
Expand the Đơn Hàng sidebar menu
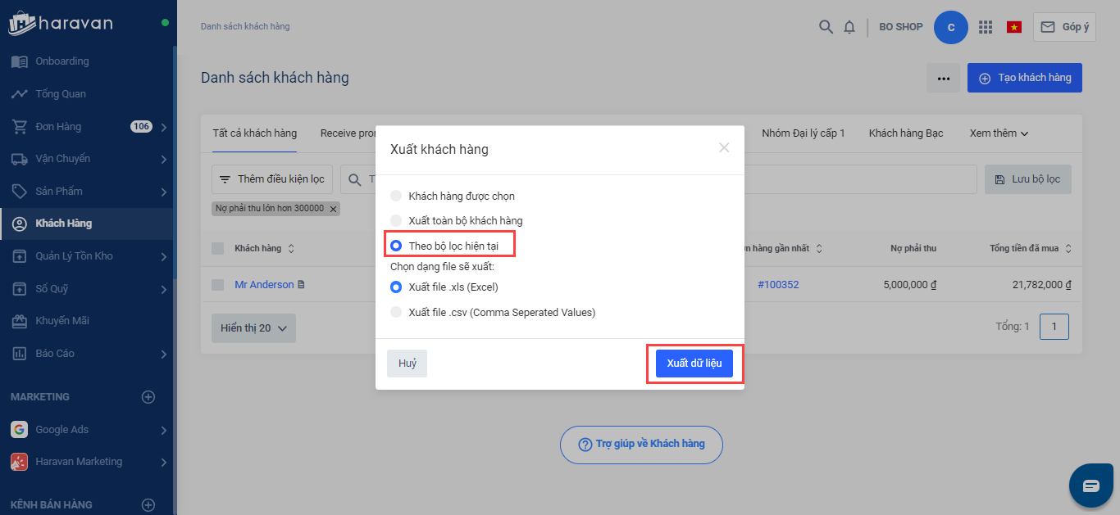[x=164, y=127]
